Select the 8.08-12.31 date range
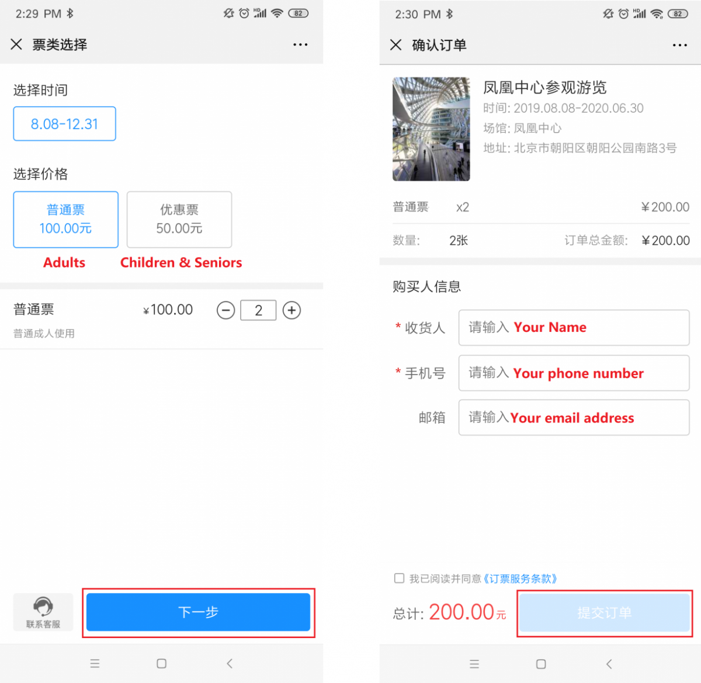Image resolution: width=701 pixels, height=683 pixels. (x=64, y=124)
